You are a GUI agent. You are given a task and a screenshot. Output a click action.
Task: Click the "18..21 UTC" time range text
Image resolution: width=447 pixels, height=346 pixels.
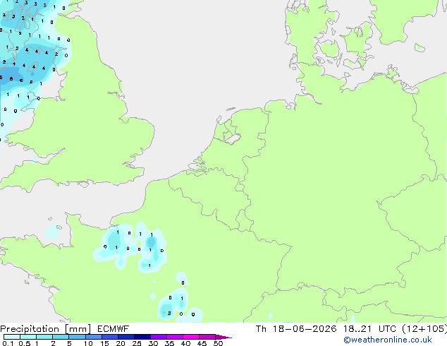(370, 329)
